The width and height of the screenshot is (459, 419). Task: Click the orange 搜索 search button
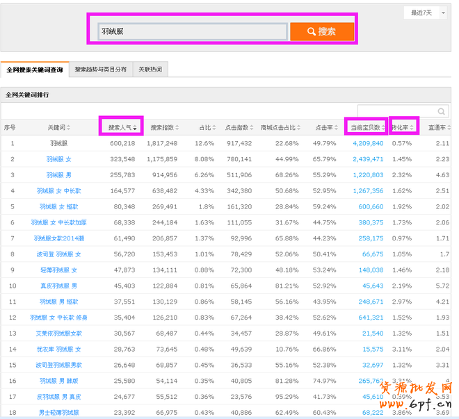click(x=322, y=31)
